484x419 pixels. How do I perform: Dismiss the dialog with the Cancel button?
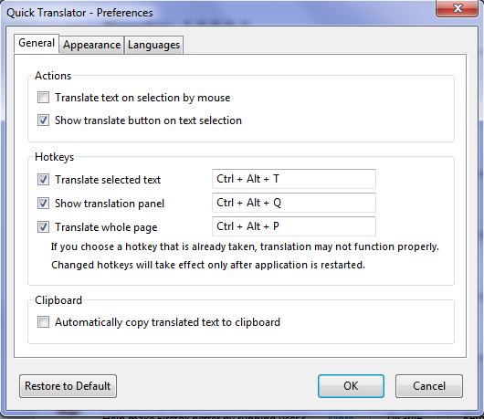click(429, 386)
